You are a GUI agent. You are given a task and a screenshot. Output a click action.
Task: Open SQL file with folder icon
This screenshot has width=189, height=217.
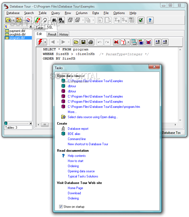[76, 42]
